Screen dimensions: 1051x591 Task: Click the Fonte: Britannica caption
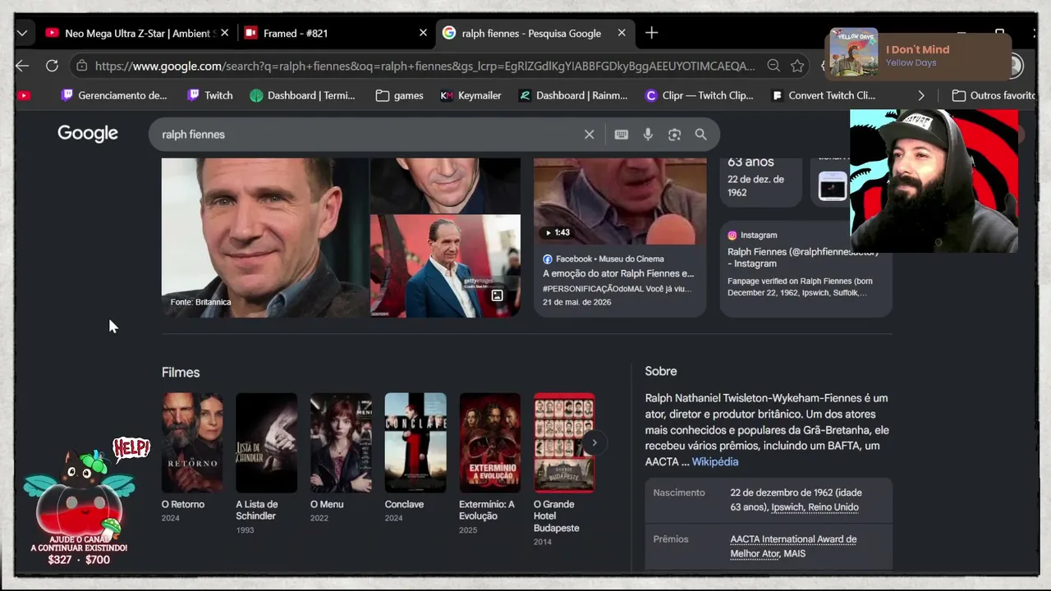tap(200, 302)
